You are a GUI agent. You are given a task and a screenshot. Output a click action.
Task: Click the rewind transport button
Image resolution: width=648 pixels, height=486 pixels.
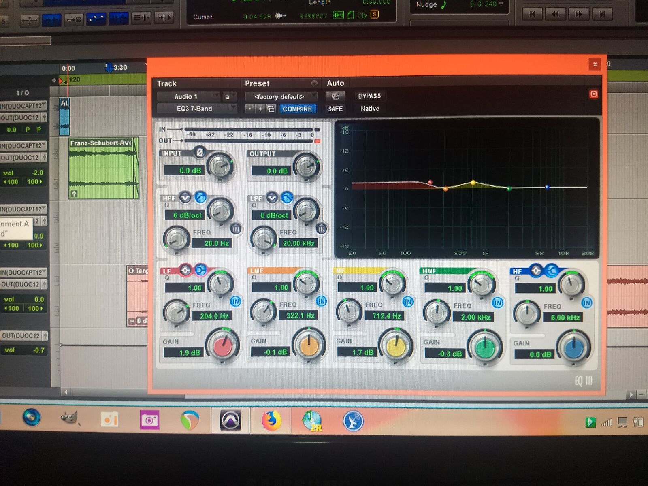[x=555, y=15]
